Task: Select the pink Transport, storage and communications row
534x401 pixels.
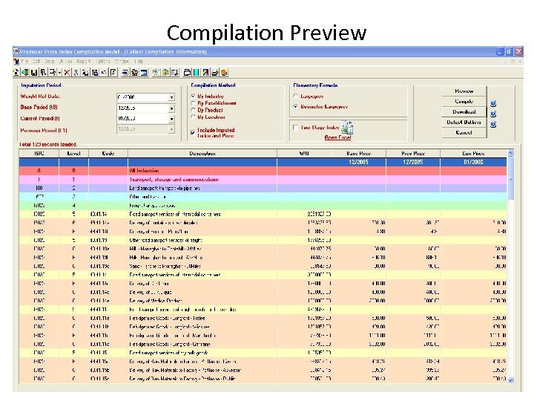Action: point(263,180)
